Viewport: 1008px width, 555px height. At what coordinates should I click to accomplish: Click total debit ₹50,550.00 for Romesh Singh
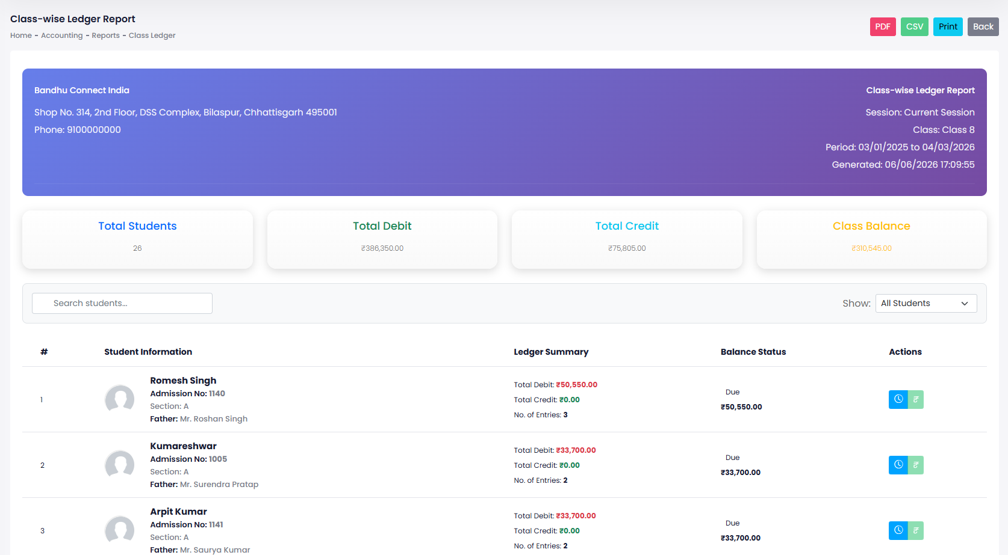576,385
